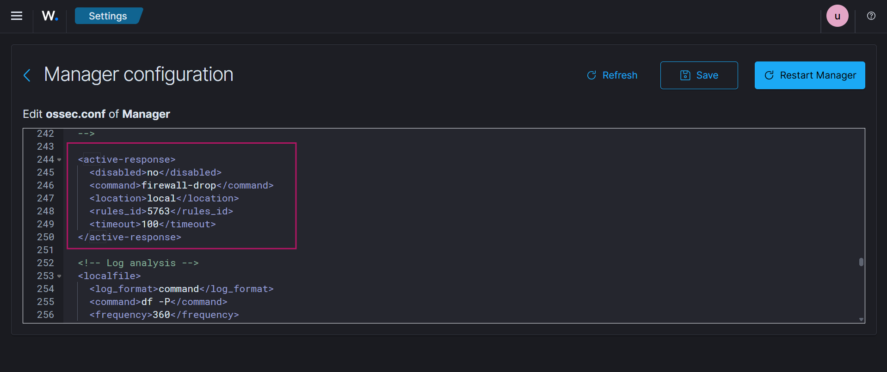Screen dimensions: 887x372
Task: Open the hamburger navigation menu
Action: (x=17, y=16)
